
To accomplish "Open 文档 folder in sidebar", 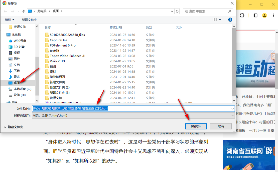I will [14, 65].
